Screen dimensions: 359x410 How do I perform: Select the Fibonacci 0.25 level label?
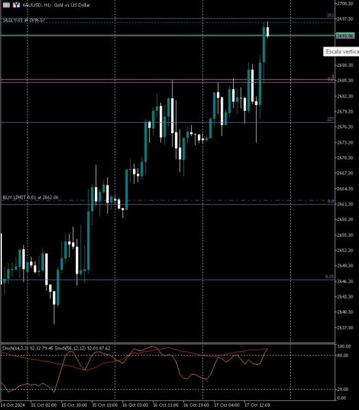coord(330,277)
